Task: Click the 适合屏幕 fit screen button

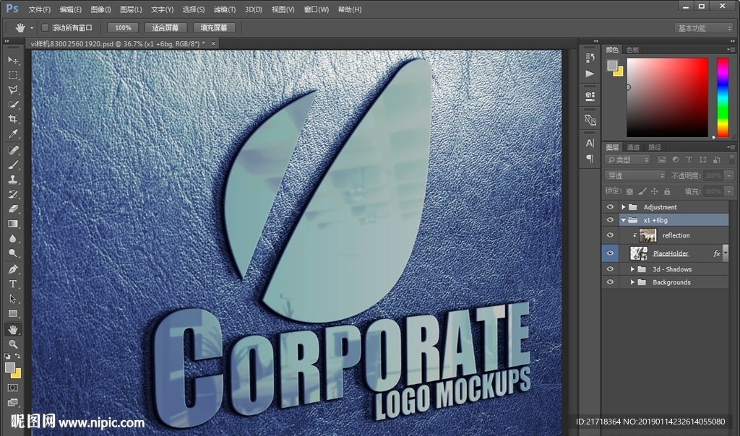Action: (x=165, y=28)
